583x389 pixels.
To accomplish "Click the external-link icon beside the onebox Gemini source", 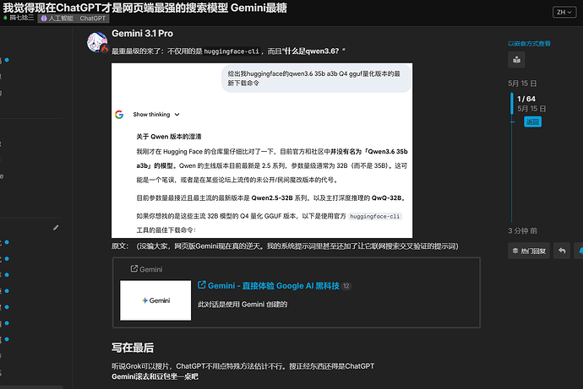I will [134, 268].
